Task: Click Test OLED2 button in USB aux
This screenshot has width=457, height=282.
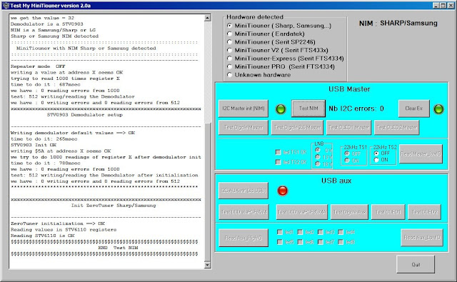Action: tap(425, 212)
